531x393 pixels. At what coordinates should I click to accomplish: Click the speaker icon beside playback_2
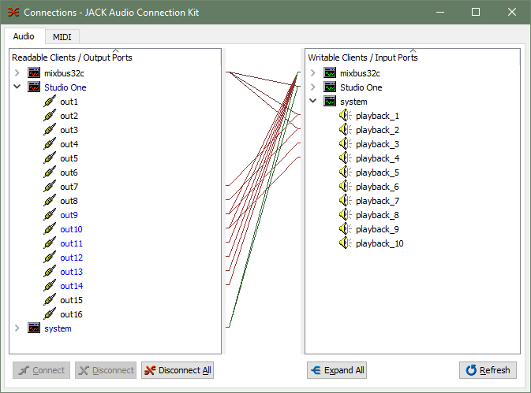[x=346, y=130]
